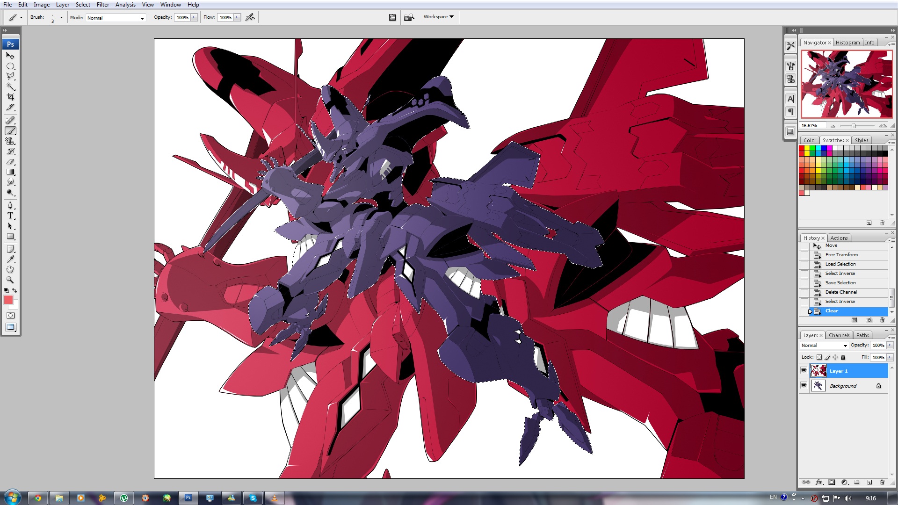Click the Swap foreground/background colors icon
898x505 pixels.
[15, 290]
